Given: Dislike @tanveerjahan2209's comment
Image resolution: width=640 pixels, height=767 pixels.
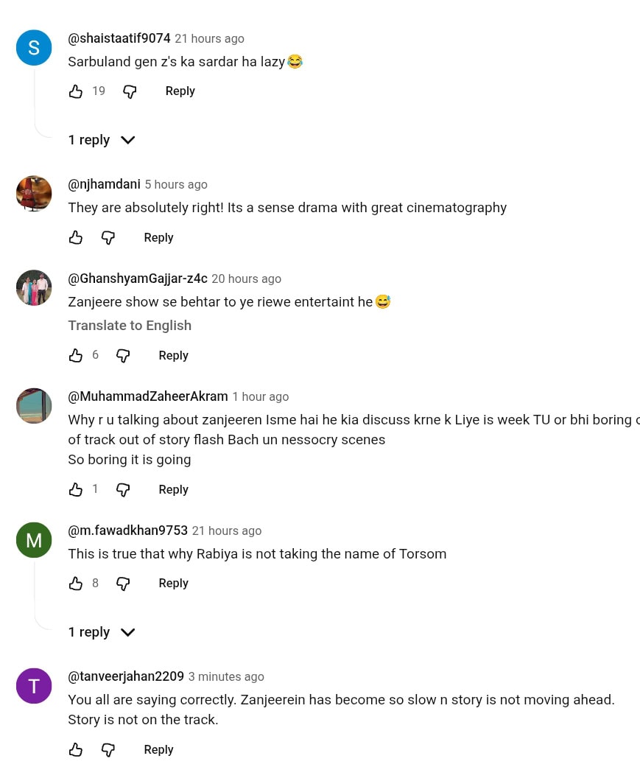Looking at the screenshot, I should 108,750.
